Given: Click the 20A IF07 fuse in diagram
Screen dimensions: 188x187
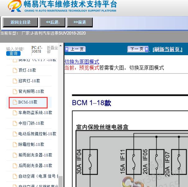Looking at the screenshot, I should pos(179,162).
